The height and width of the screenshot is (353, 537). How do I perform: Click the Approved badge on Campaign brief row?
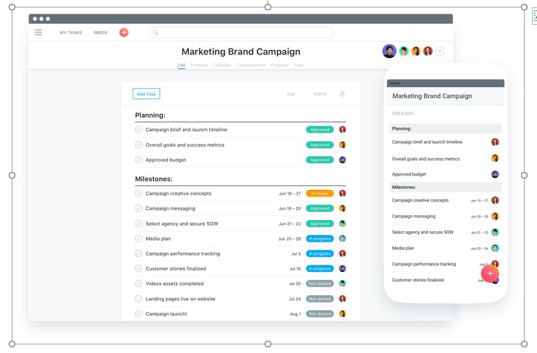(x=320, y=130)
